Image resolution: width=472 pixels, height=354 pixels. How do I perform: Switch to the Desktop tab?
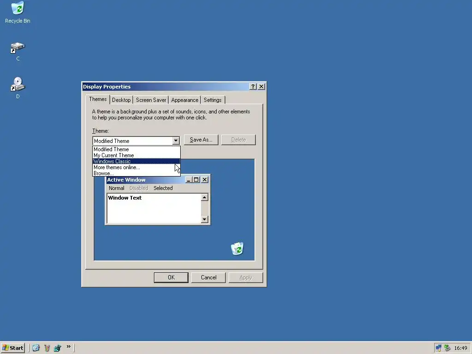pyautogui.click(x=121, y=100)
